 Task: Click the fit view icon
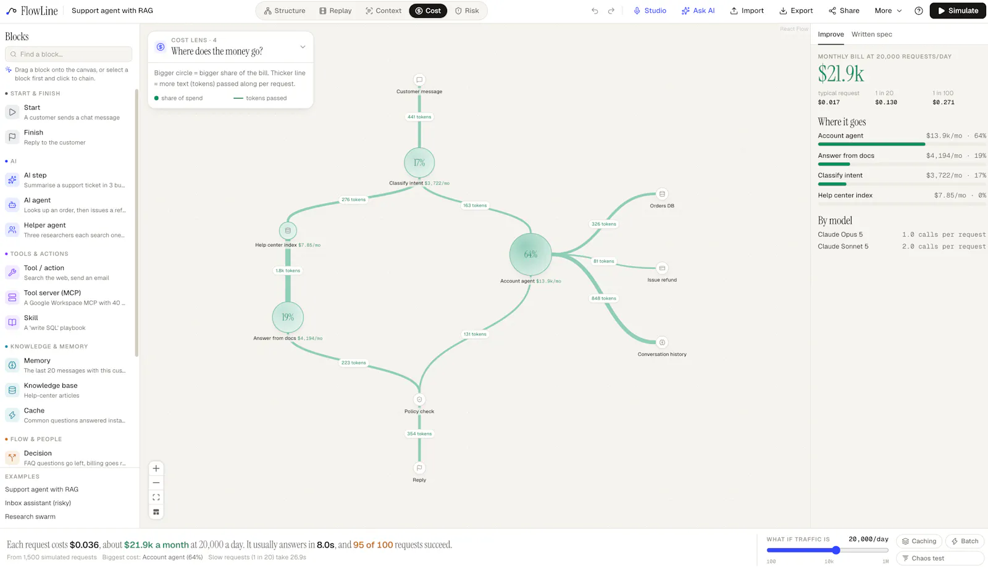pyautogui.click(x=156, y=497)
